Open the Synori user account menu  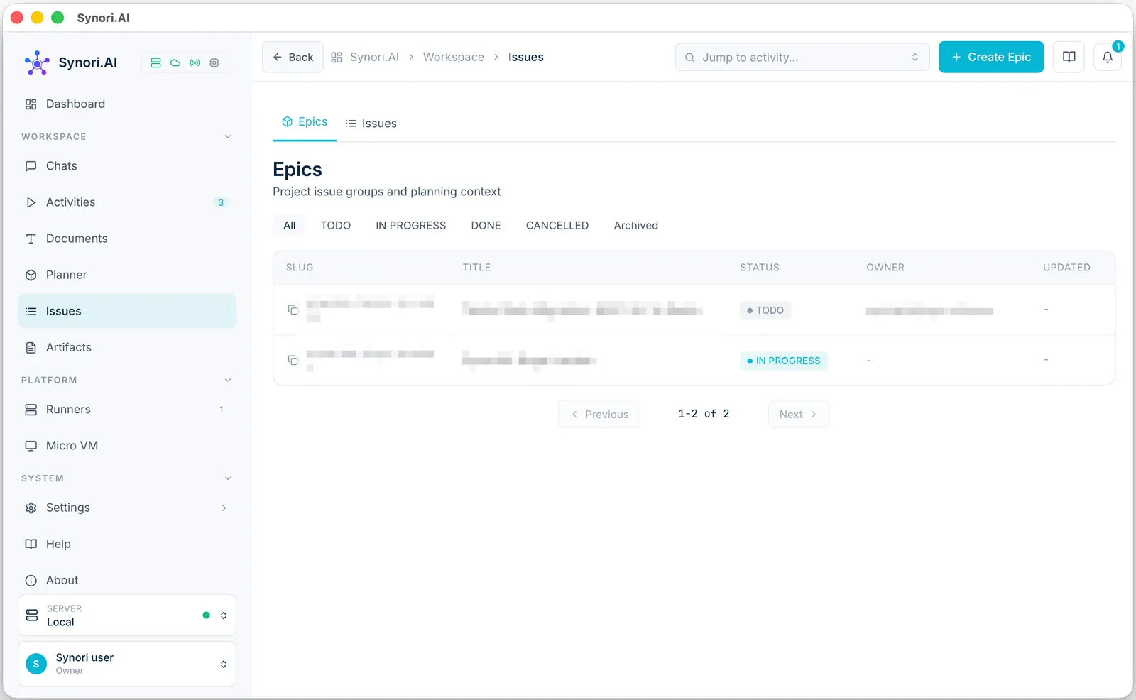[x=127, y=664]
